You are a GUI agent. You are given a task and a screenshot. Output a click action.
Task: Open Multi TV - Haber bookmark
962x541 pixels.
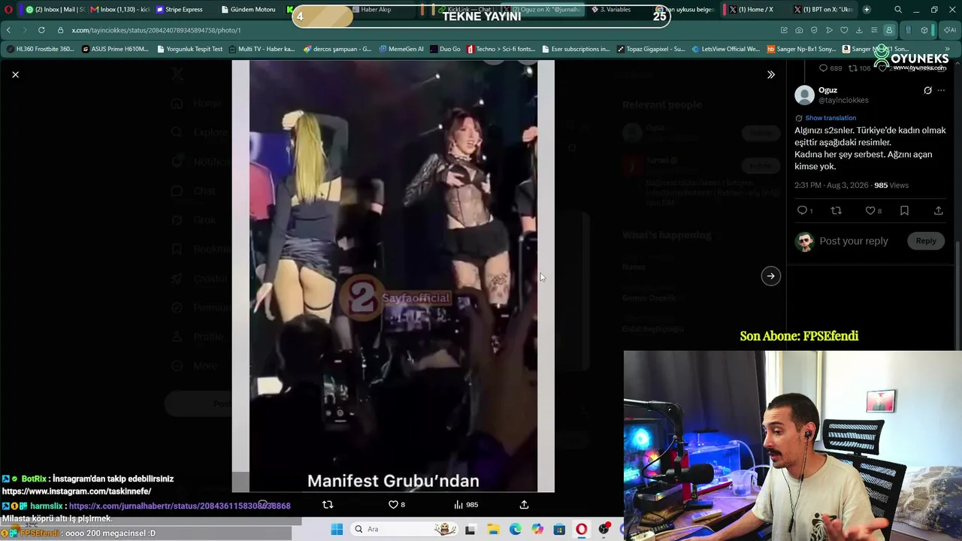(262, 49)
